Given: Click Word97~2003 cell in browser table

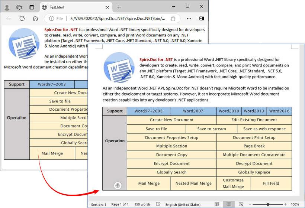Looking at the screenshot, I should [x=52, y=84].
